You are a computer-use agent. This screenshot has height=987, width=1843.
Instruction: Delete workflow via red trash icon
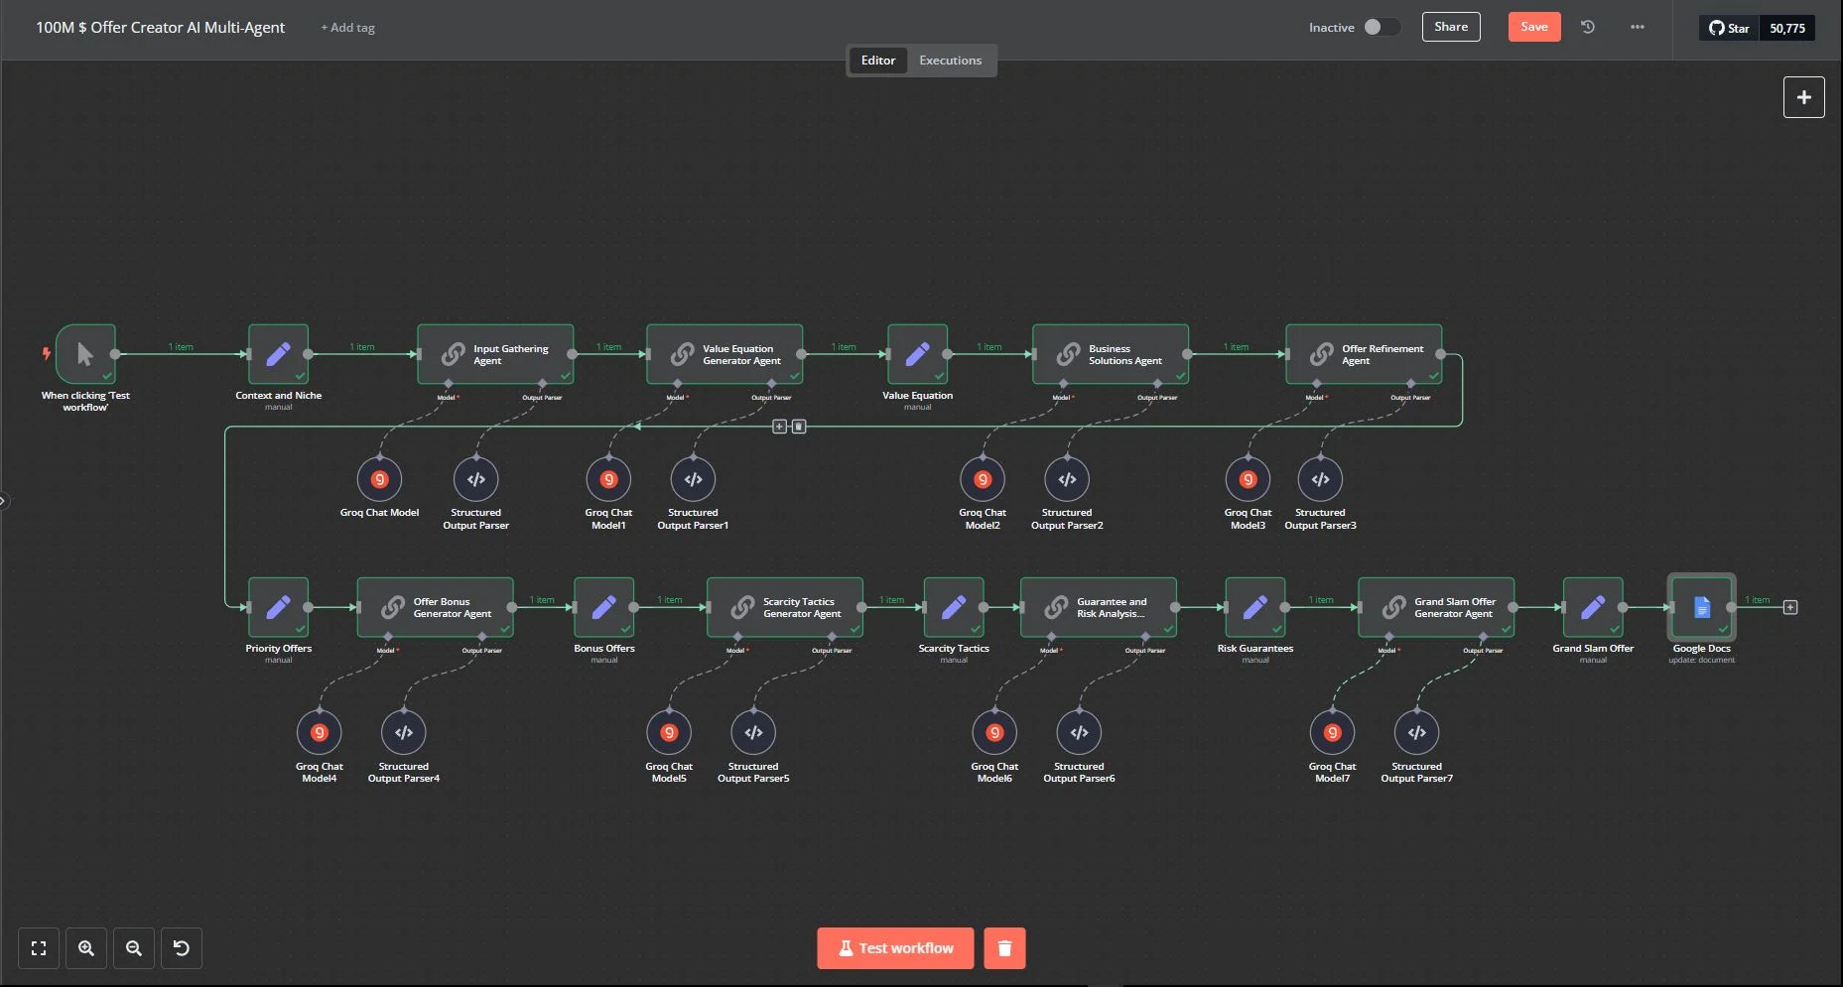point(1004,948)
